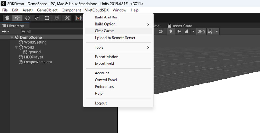This screenshot has width=260, height=133.
Task: Click the Hierarchy search field
Action: [49, 31]
